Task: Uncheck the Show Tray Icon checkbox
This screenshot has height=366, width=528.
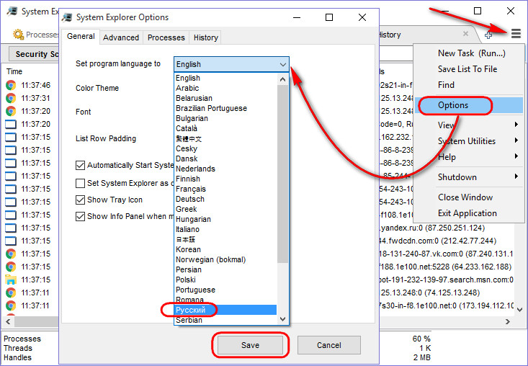Action: pyautogui.click(x=80, y=200)
